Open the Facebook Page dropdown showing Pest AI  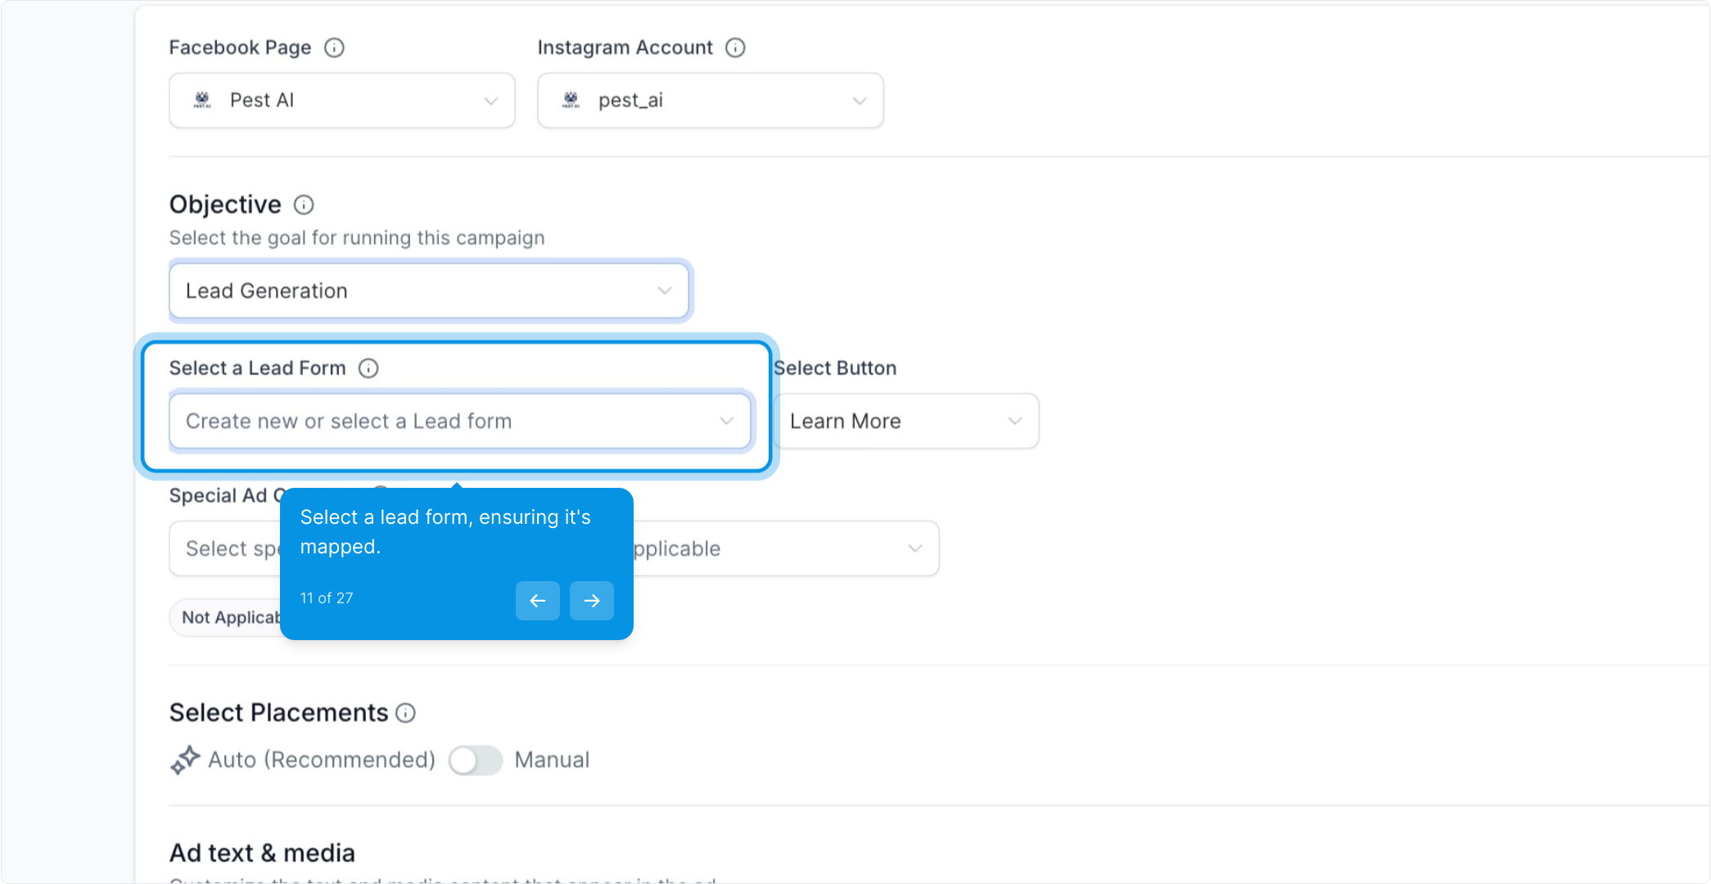[342, 101]
